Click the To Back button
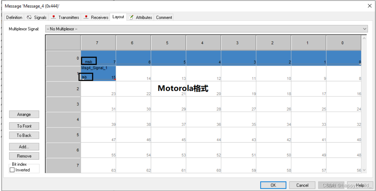 [x=24, y=135]
